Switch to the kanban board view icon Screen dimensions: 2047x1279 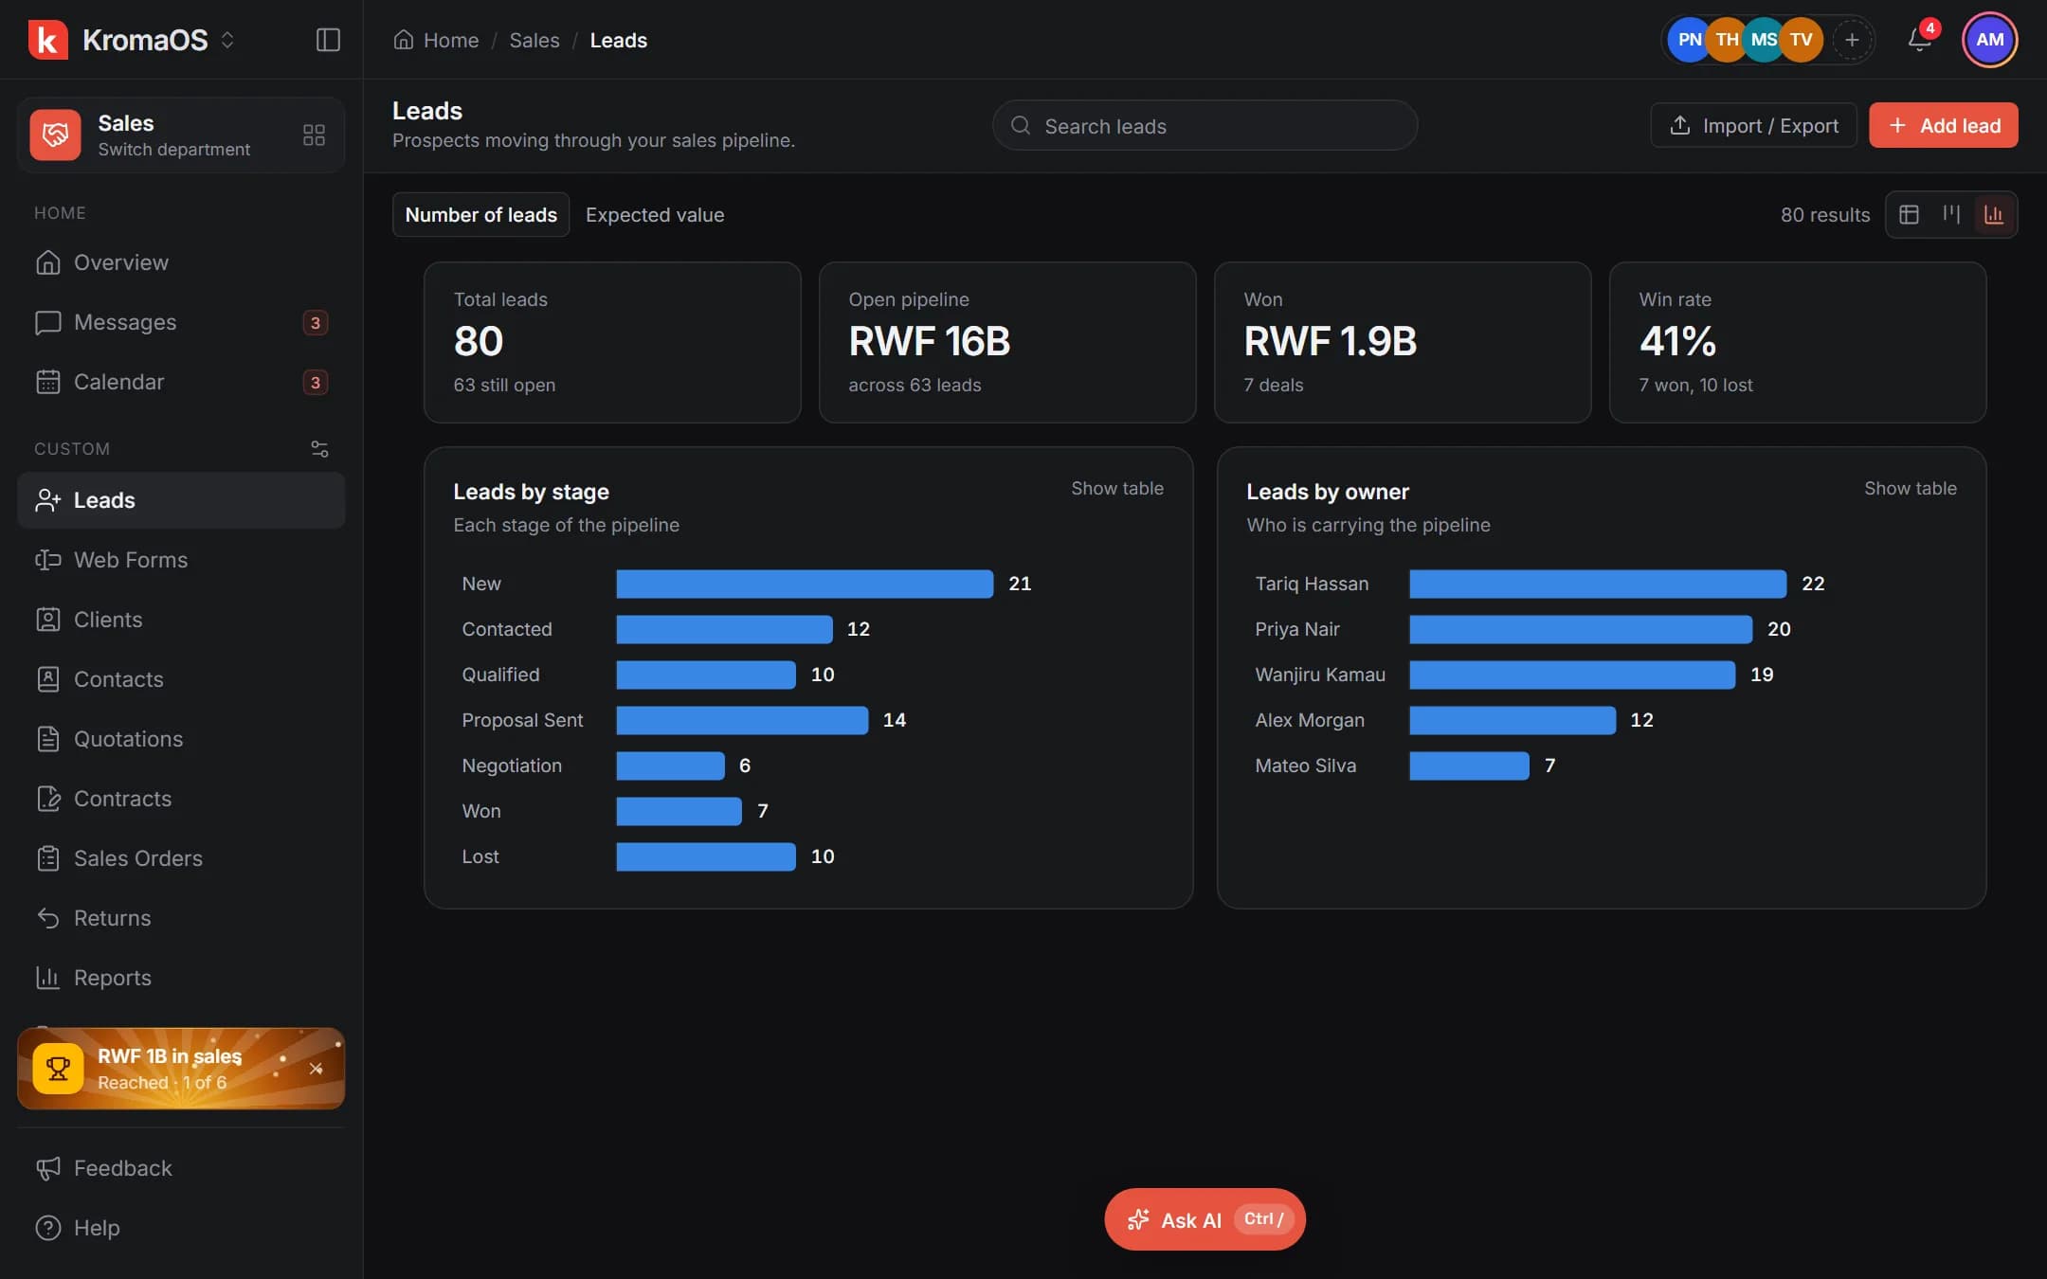click(1951, 215)
